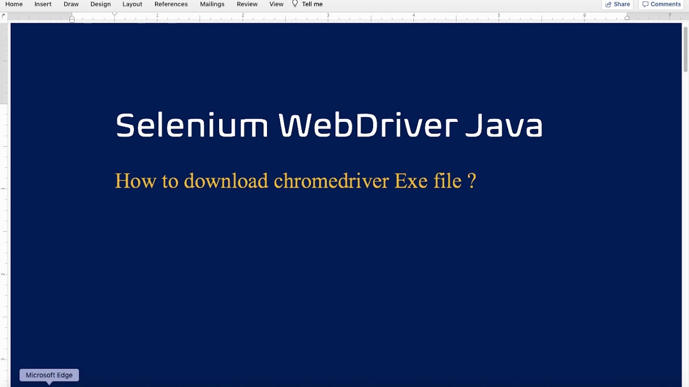Click the right indent marker on ruler
The width and height of the screenshot is (689, 387).
(627, 18)
